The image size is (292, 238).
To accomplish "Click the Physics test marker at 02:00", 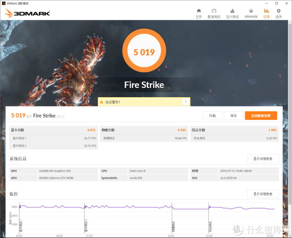I will [x=173, y=227].
